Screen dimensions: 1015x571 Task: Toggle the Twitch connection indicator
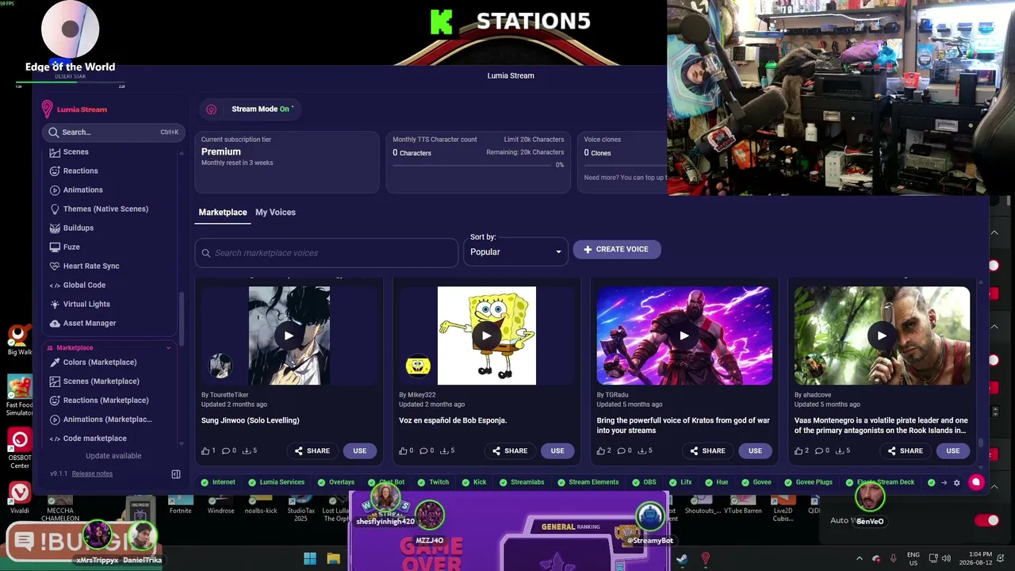point(433,482)
